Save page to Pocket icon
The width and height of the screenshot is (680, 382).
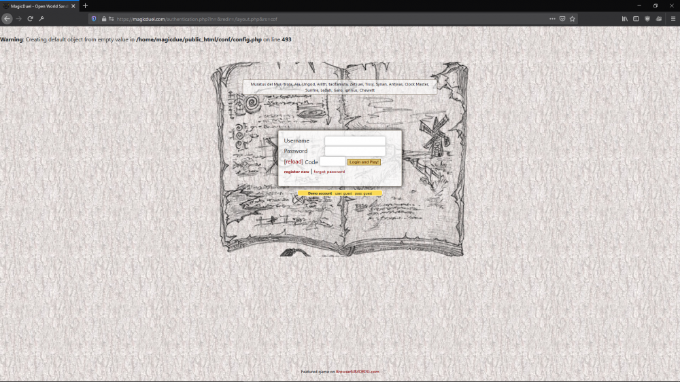tap(562, 19)
